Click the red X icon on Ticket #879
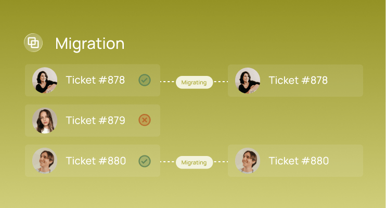Viewport: 386px width, 208px height. pyautogui.click(x=145, y=120)
